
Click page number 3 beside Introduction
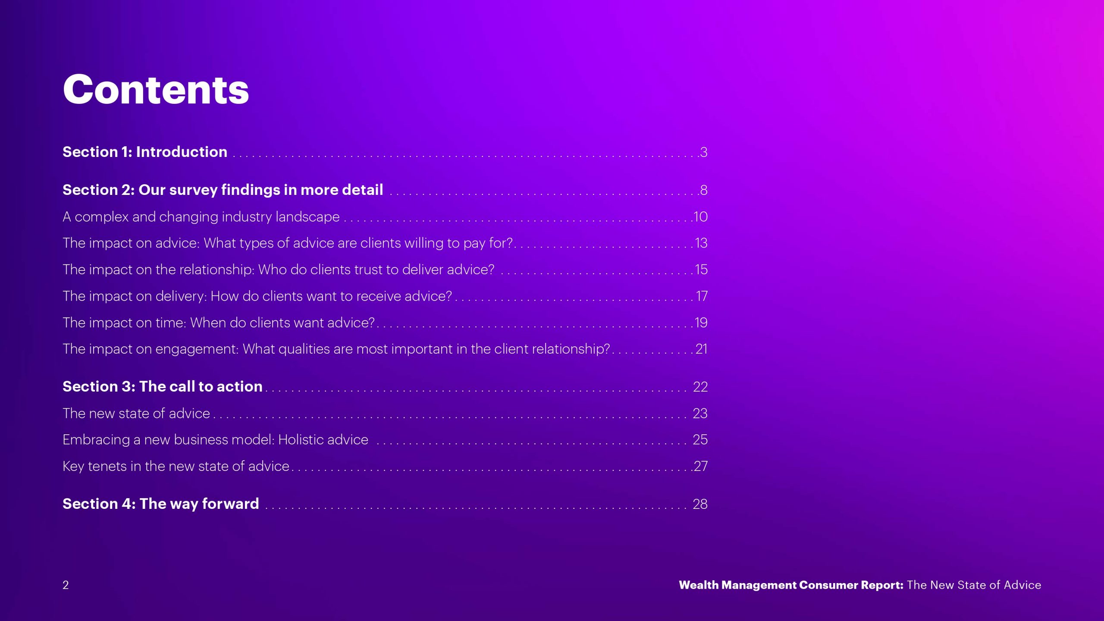point(704,152)
